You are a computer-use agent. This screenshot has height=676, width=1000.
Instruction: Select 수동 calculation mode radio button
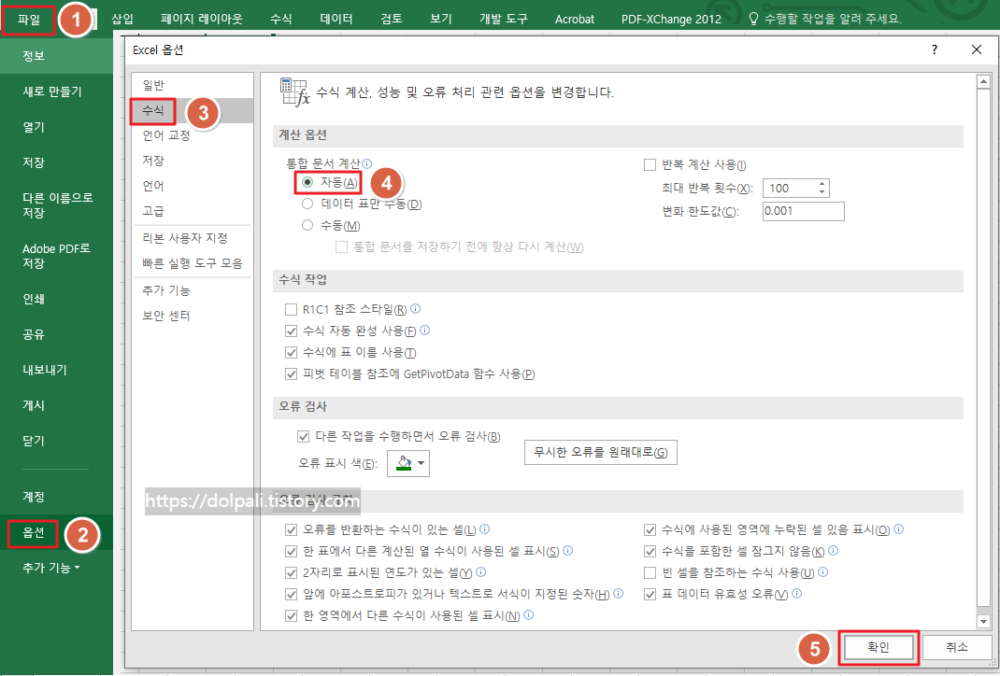[307, 224]
